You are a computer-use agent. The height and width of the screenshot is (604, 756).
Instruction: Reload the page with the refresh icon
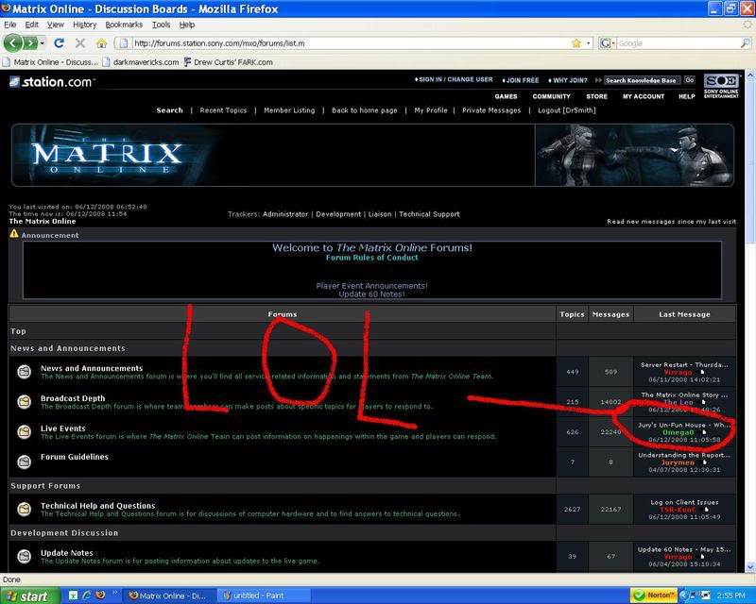point(59,43)
